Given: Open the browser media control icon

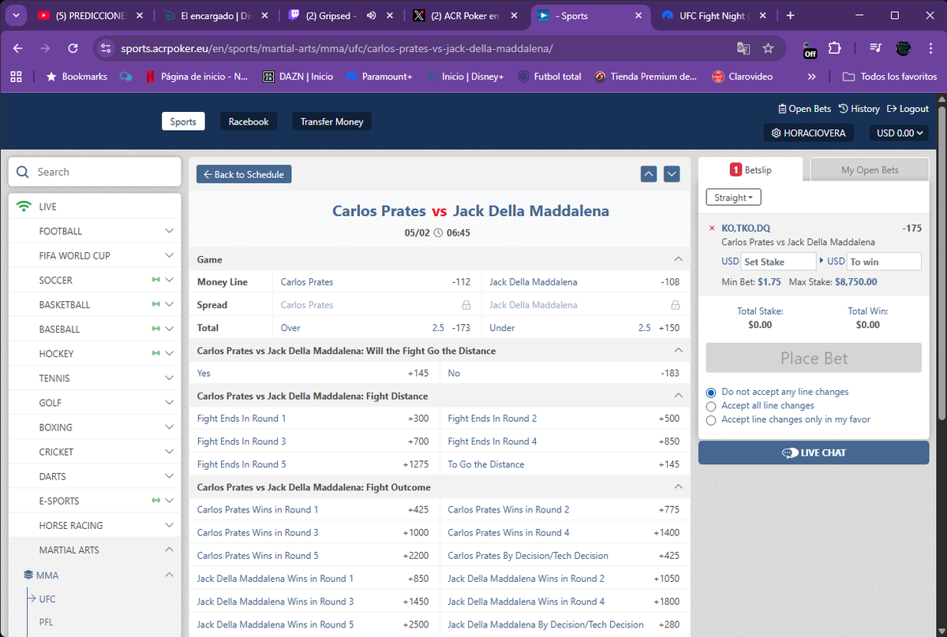Looking at the screenshot, I should tap(874, 48).
